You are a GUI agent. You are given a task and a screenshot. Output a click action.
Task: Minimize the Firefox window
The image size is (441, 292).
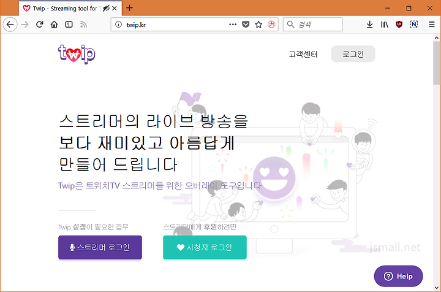(x=388, y=8)
